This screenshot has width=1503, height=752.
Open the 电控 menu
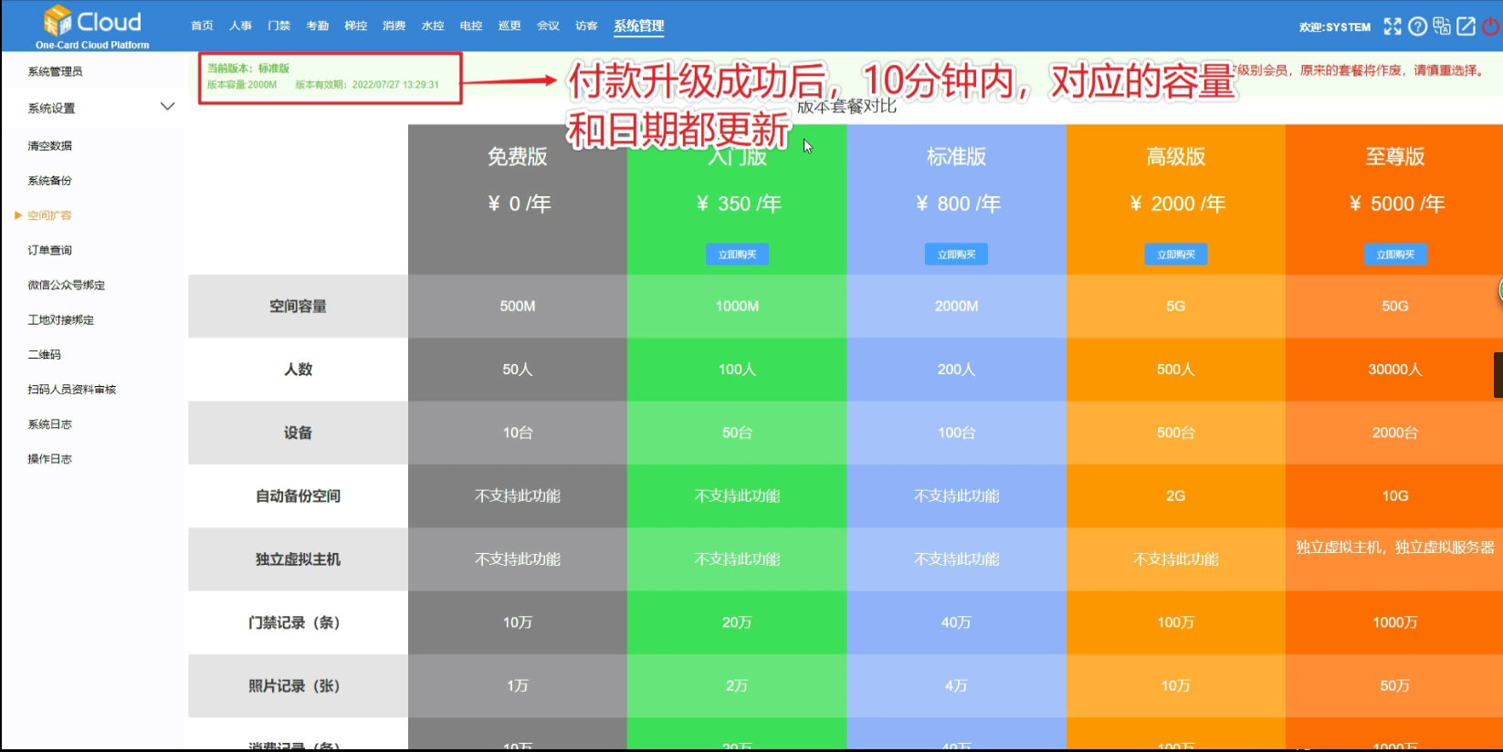[470, 26]
